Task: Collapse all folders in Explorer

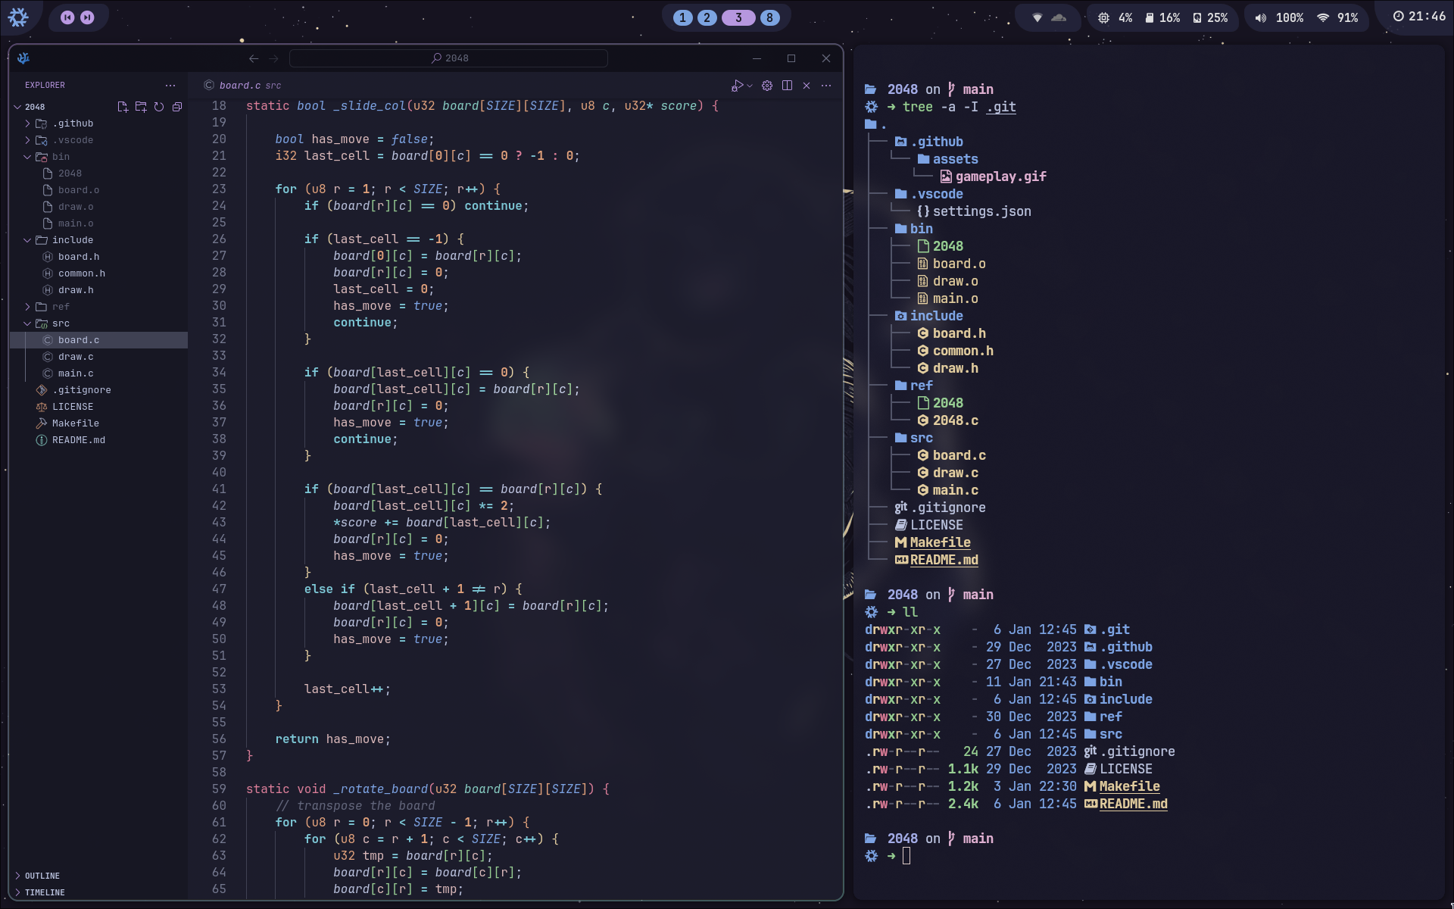Action: pos(177,107)
